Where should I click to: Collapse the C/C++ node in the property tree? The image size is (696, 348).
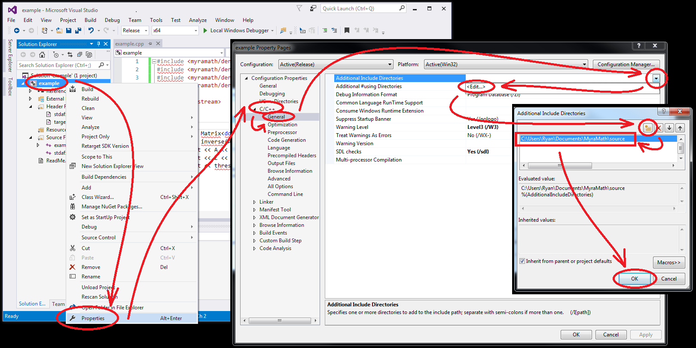(x=254, y=109)
